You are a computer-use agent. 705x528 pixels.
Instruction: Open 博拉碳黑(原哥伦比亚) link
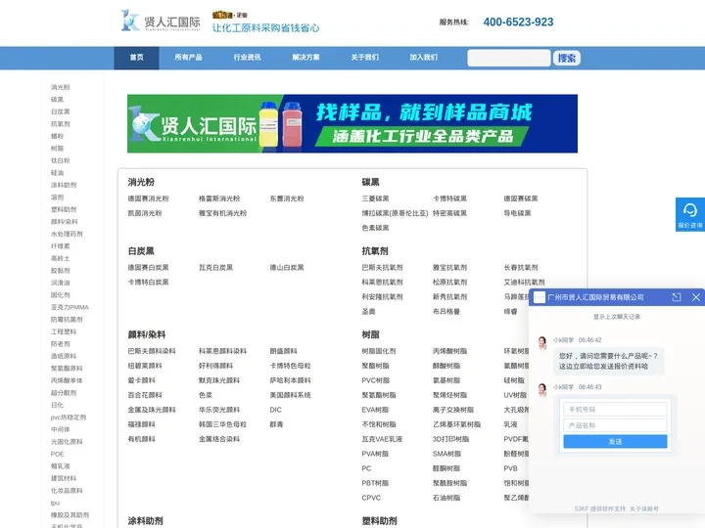pyautogui.click(x=395, y=213)
